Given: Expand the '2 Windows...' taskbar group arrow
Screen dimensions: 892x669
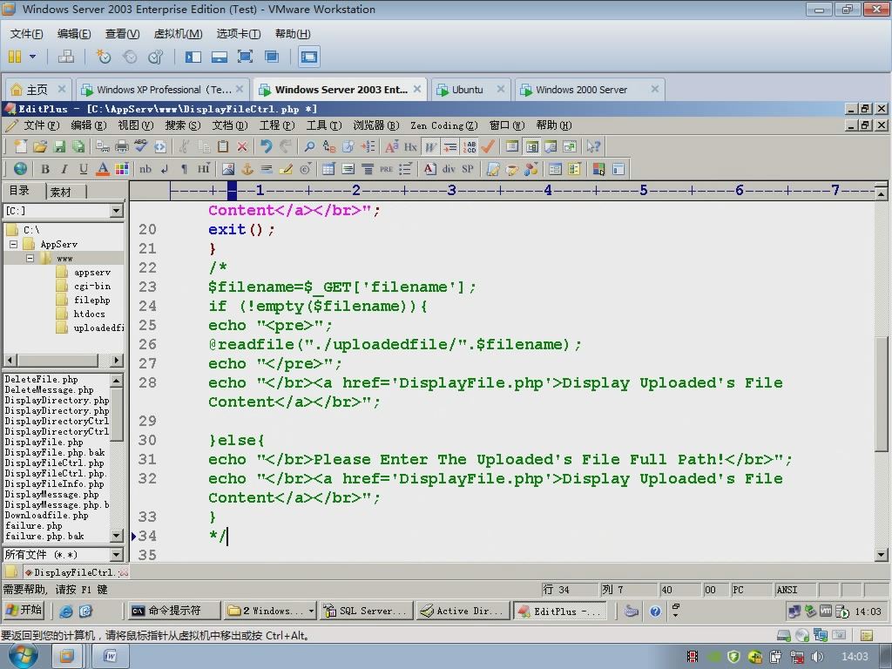Looking at the screenshot, I should (312, 611).
